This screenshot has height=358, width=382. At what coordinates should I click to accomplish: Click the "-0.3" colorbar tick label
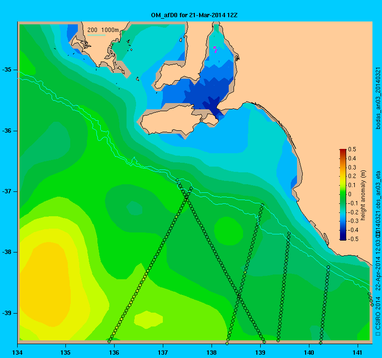point(352,221)
